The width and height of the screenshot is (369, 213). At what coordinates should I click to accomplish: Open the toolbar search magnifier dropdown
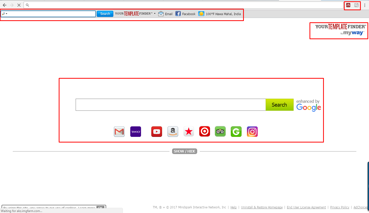click(5, 14)
